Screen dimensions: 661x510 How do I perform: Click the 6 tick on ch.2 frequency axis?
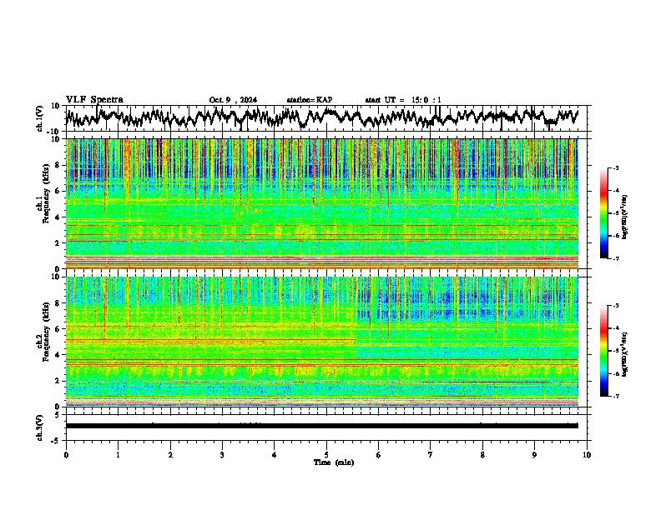click(x=58, y=328)
